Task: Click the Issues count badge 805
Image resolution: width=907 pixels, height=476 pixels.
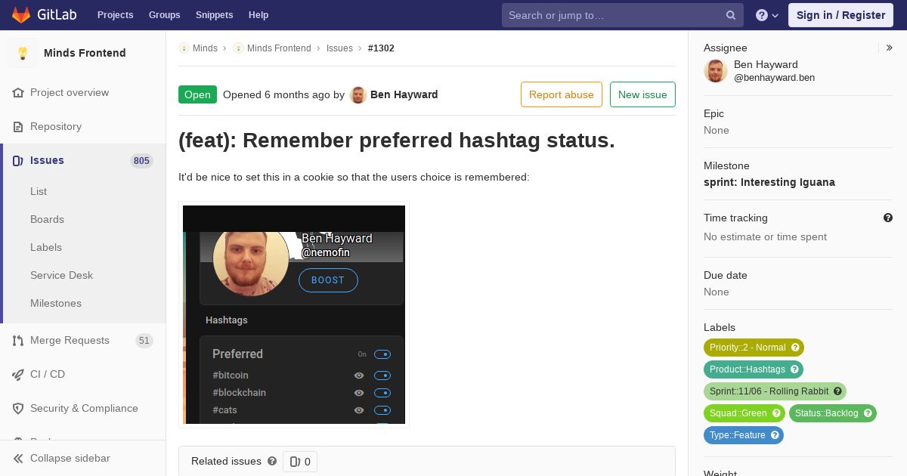Action: (x=141, y=161)
